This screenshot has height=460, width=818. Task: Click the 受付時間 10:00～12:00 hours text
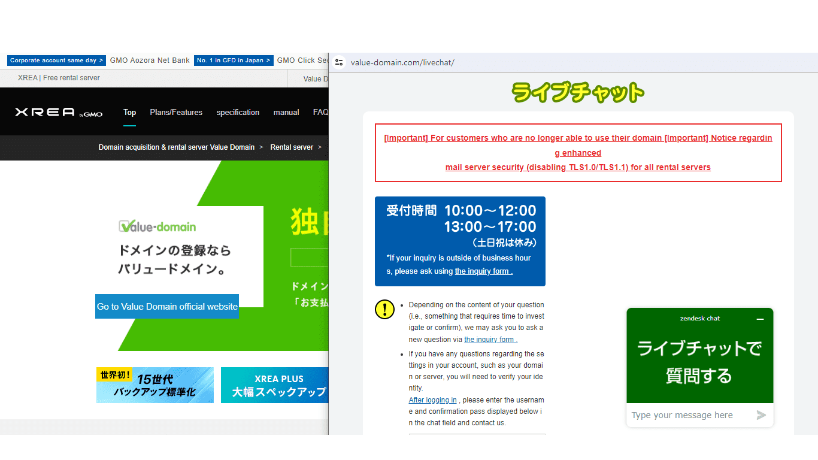tap(461, 210)
